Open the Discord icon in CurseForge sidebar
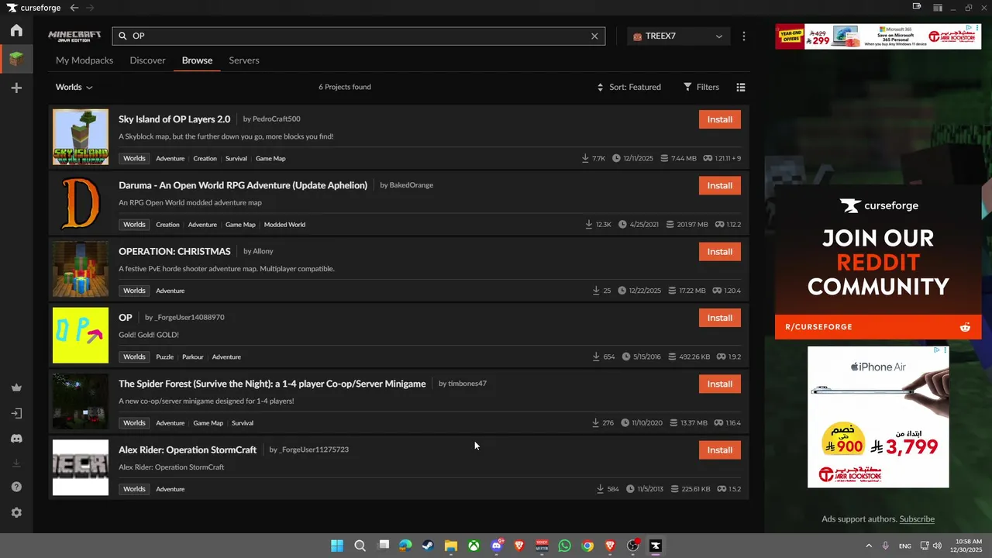Screen dimensions: 992x558 [x=16, y=439]
